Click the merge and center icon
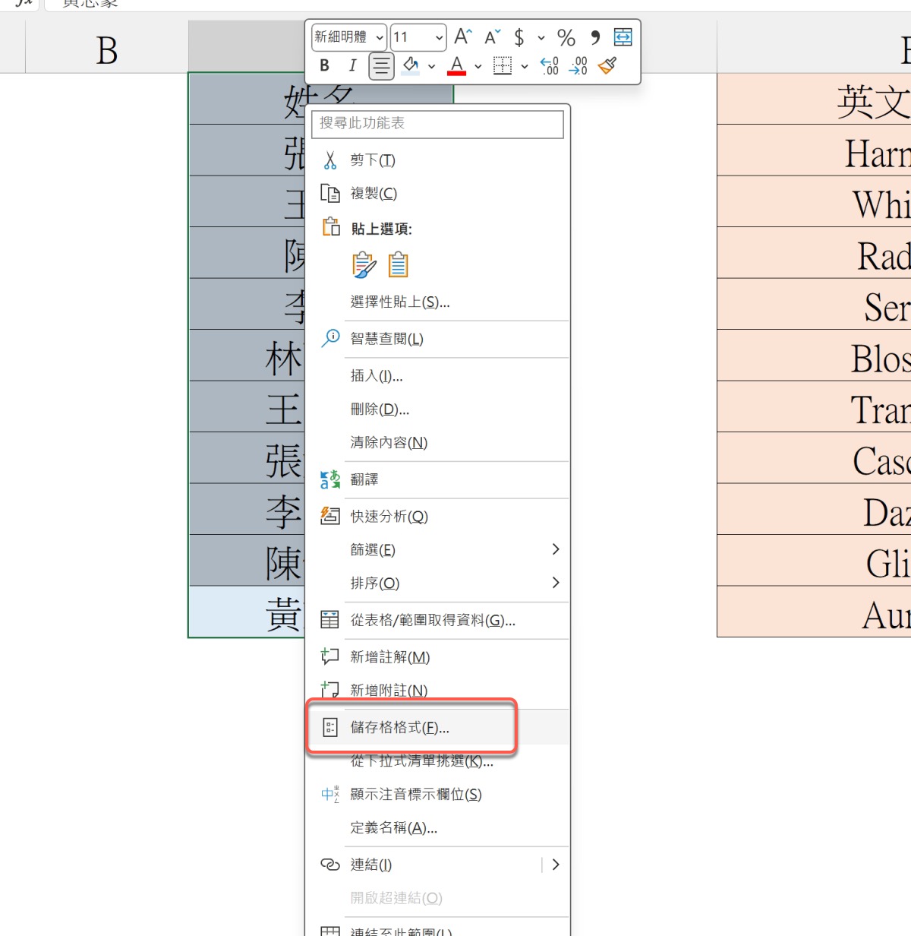Image resolution: width=911 pixels, height=936 pixels. [x=623, y=36]
